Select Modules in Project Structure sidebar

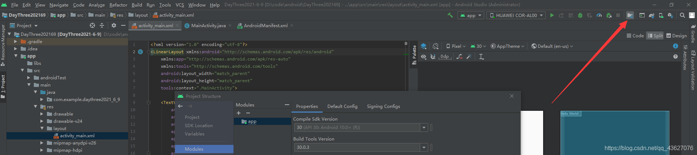[x=204, y=149]
